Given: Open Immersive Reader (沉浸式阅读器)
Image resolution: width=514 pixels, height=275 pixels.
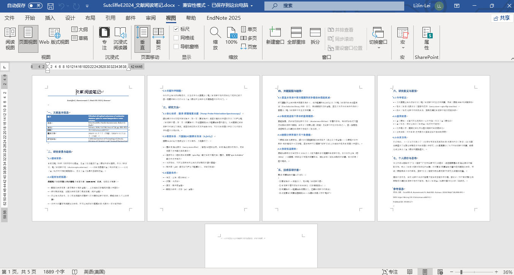Looking at the screenshot, I should [x=120, y=39].
